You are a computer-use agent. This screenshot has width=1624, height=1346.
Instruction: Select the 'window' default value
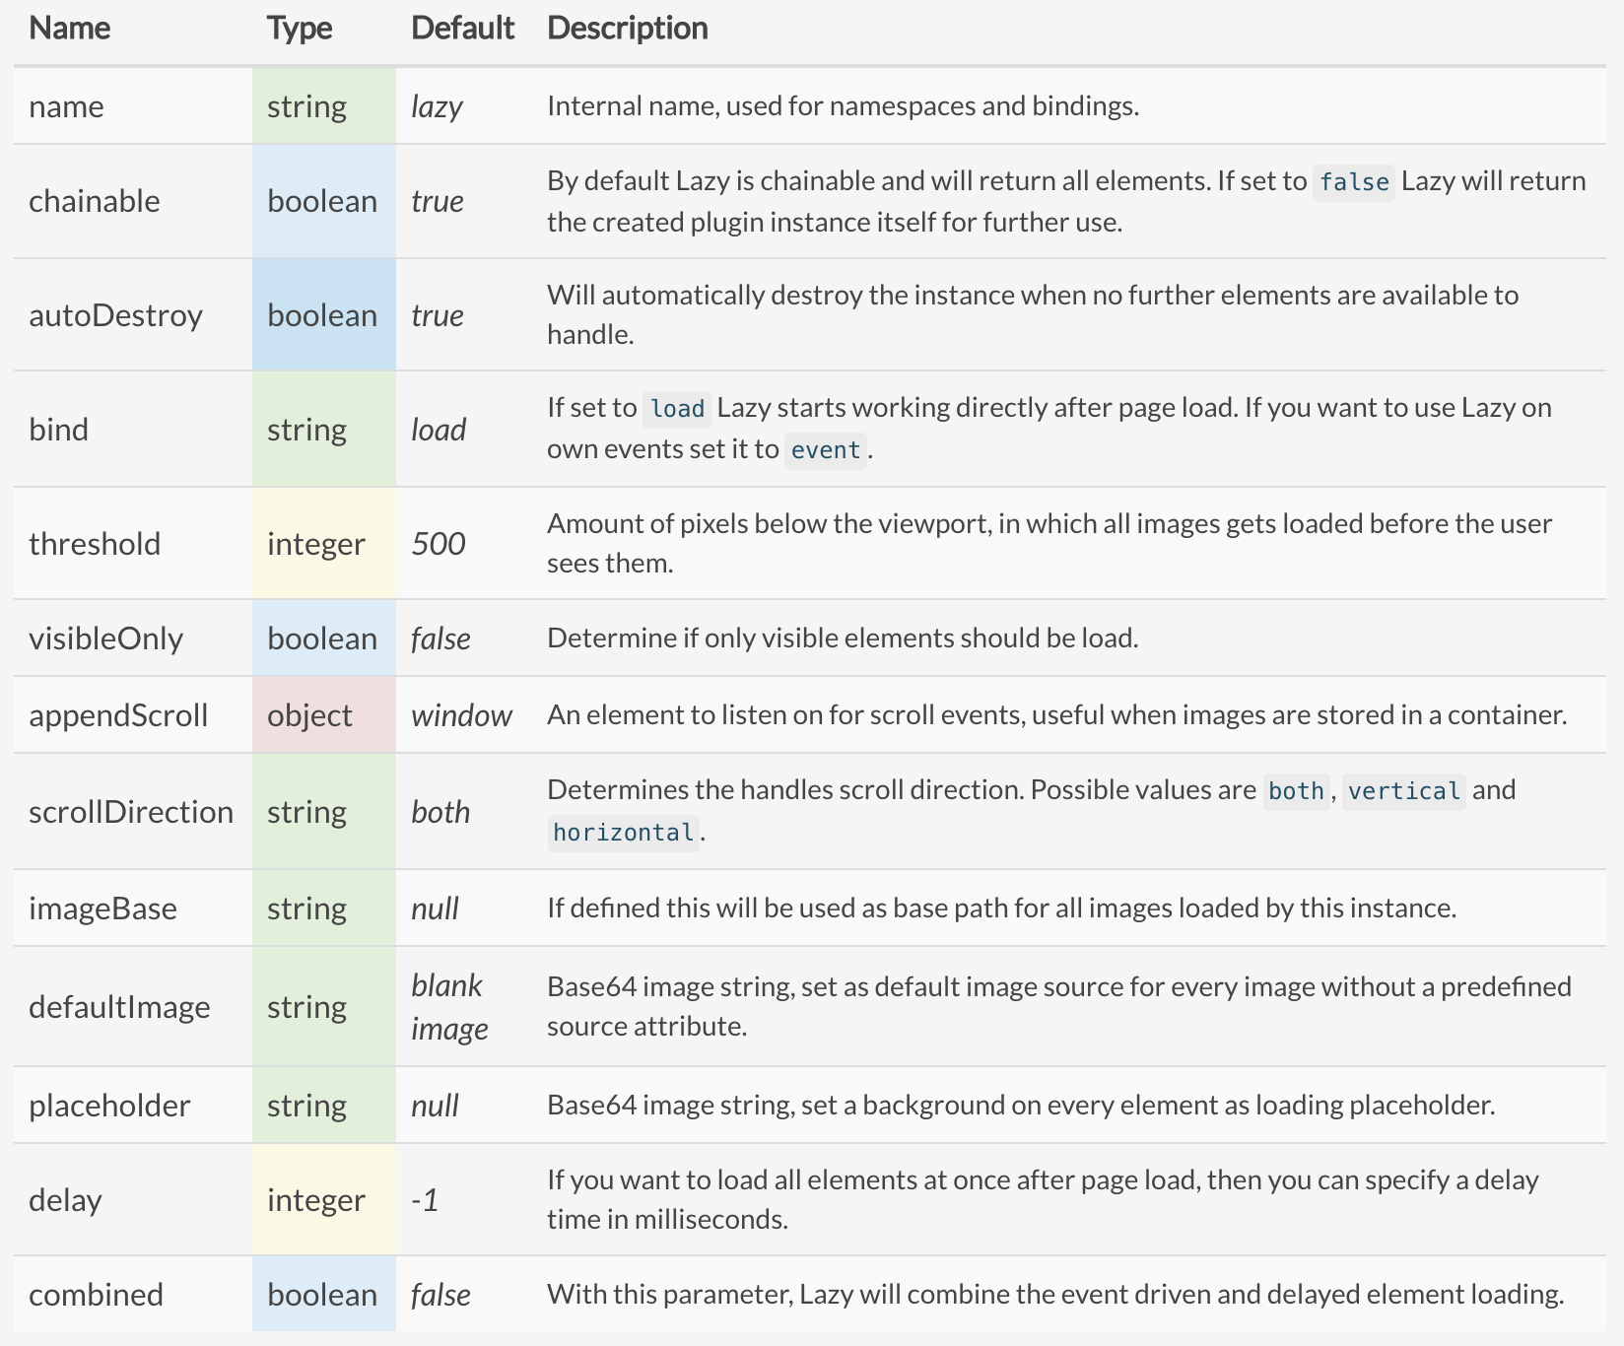point(461,715)
